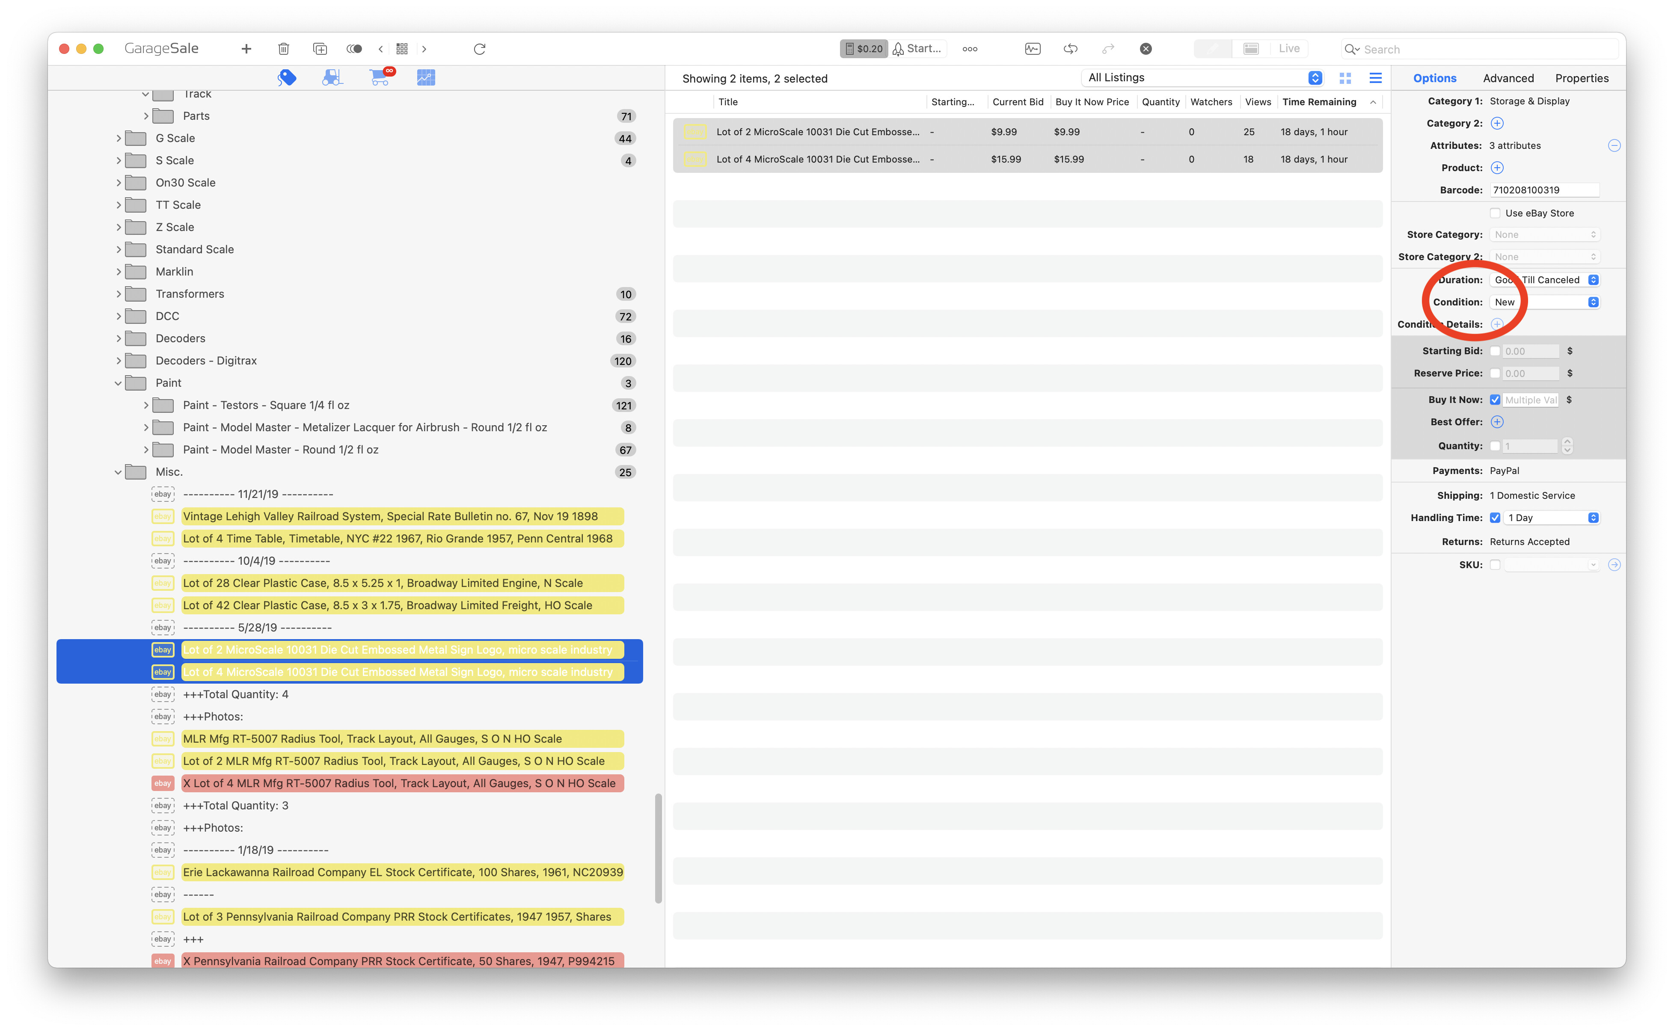Open the reports chart icon
Image resolution: width=1674 pixels, height=1031 pixels.
(425, 78)
